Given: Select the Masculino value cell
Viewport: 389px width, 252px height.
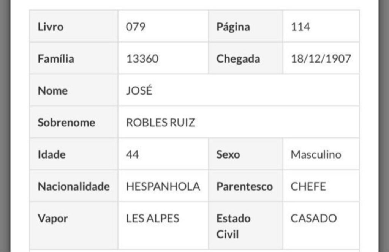Looking at the screenshot, I should point(316,154).
